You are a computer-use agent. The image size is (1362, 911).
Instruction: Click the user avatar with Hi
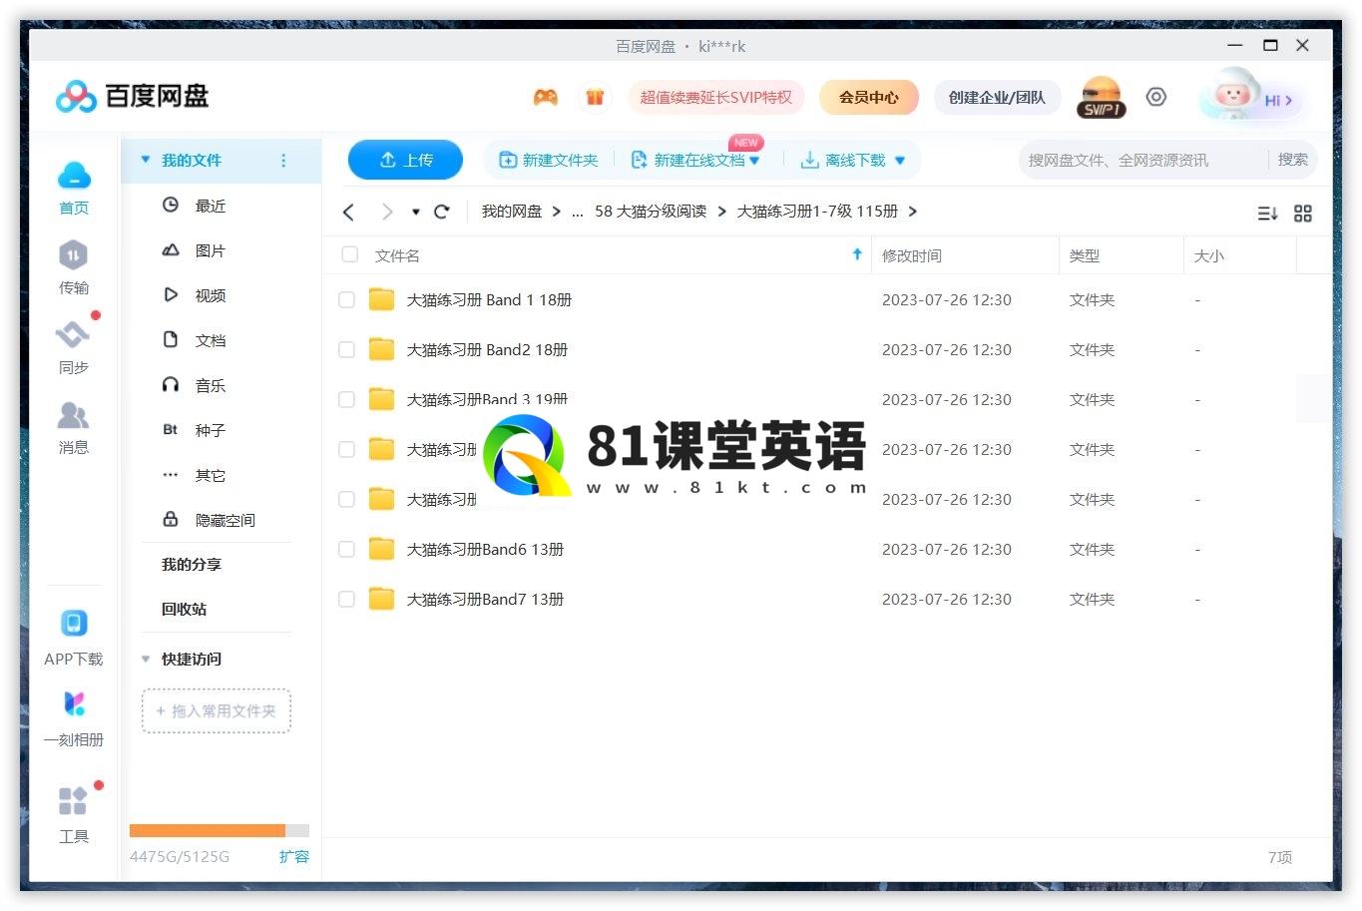(1252, 97)
